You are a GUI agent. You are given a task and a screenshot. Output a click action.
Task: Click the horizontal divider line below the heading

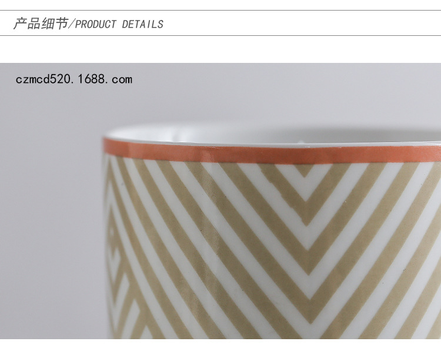point(220,35)
